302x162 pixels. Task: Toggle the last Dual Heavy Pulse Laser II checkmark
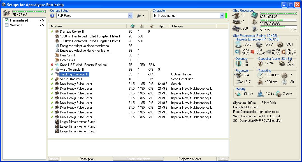pyautogui.click(x=52, y=117)
